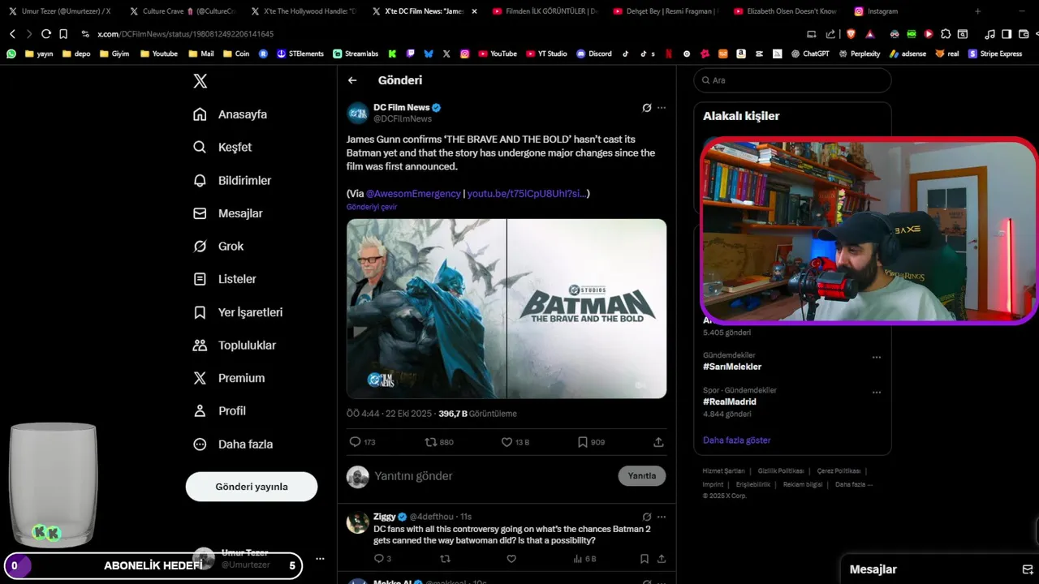Repost Ziggy's comment
The width and height of the screenshot is (1039, 584).
(x=445, y=559)
